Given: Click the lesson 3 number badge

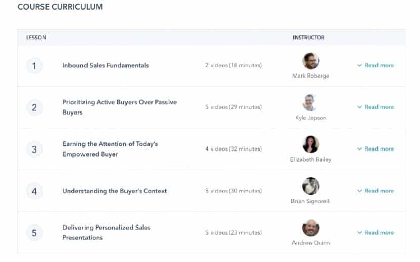Looking at the screenshot, I should click(x=34, y=149).
